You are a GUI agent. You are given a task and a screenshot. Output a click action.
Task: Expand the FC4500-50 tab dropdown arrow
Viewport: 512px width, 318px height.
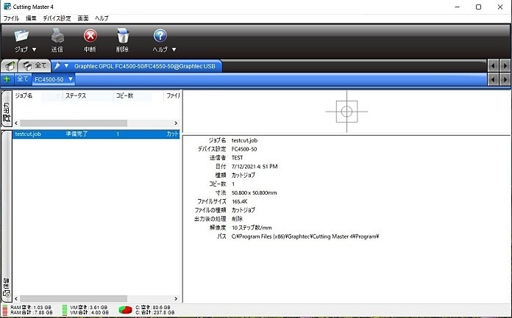[71, 79]
